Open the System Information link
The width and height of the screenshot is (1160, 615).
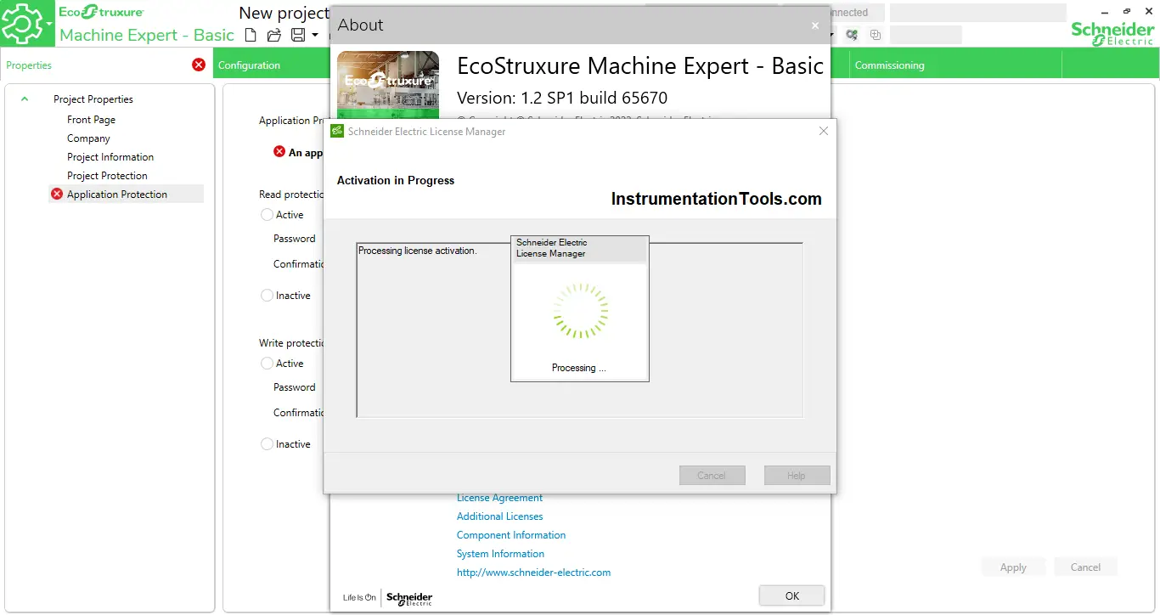pyautogui.click(x=500, y=554)
